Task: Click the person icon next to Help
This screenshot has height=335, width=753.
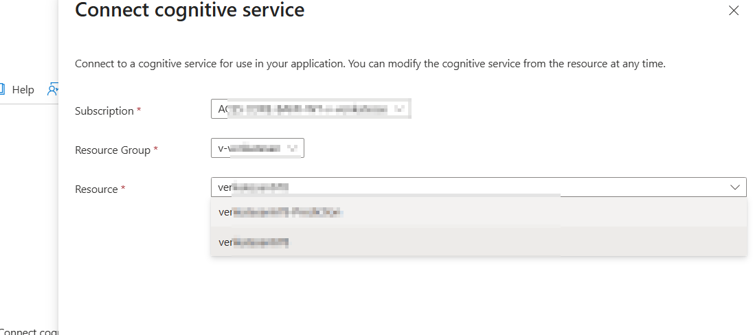Action: [52, 90]
